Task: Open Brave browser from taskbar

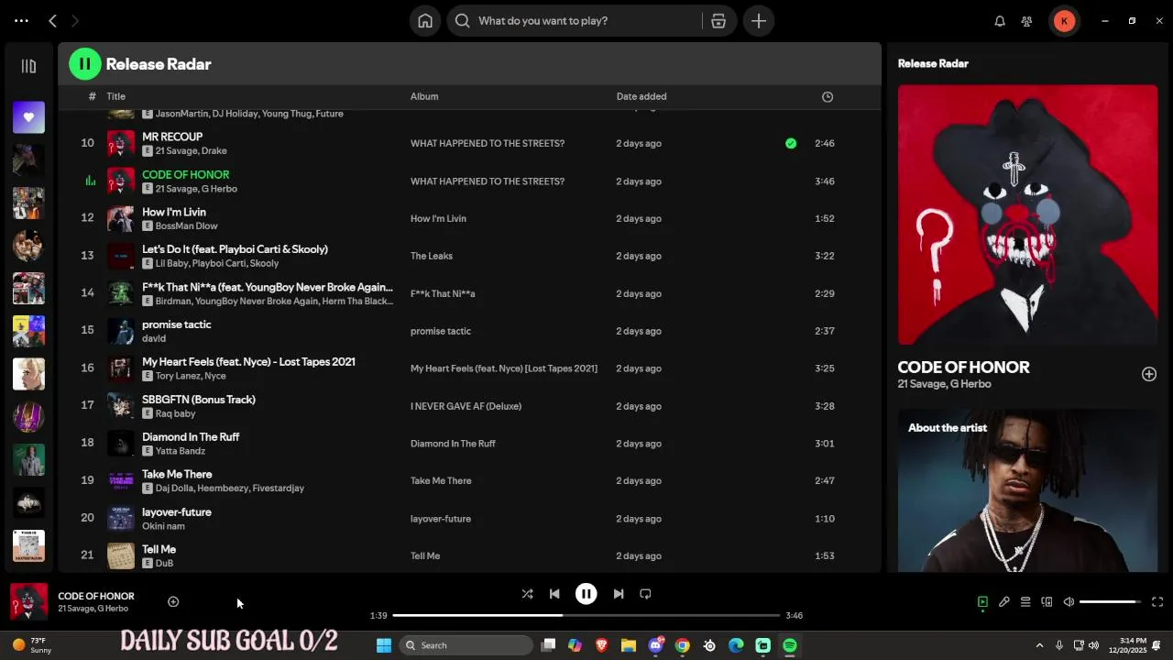Action: (602, 645)
